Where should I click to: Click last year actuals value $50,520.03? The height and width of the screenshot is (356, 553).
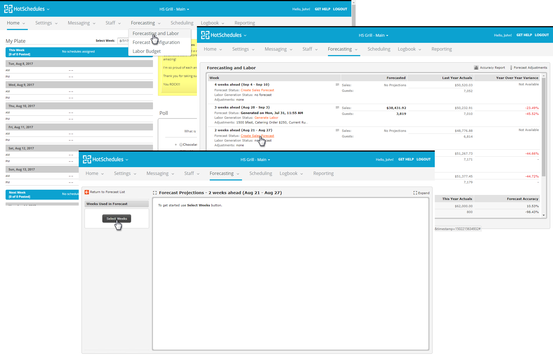[x=463, y=85]
